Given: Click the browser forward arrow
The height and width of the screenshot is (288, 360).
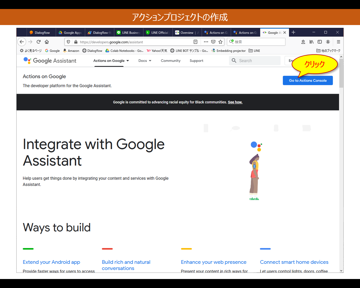Looking at the screenshot, I should click(x=30, y=42).
